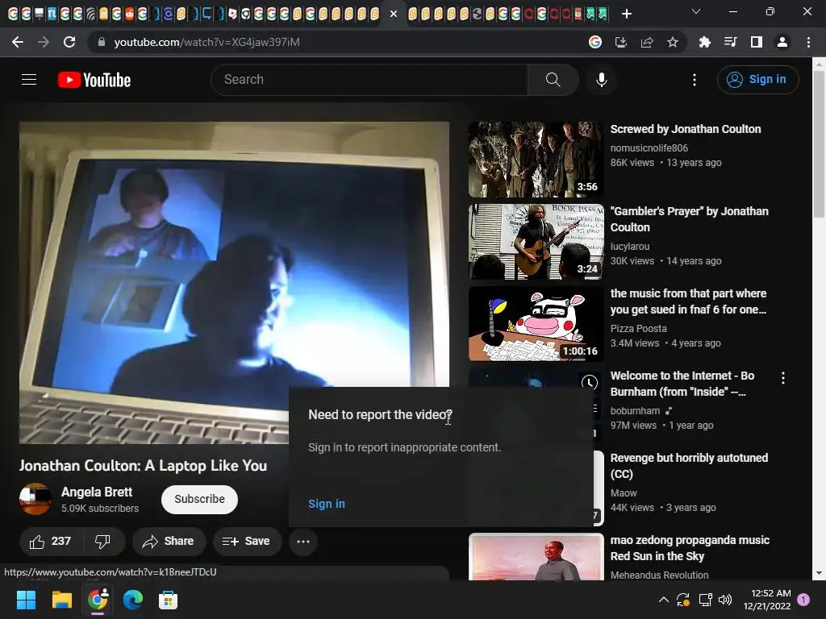The width and height of the screenshot is (826, 619).
Task: Open the YouTube hamburger guide menu
Action: 29,80
